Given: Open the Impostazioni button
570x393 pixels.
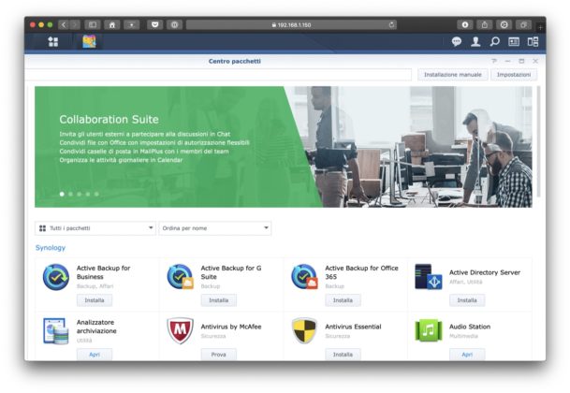Looking at the screenshot, I should [514, 75].
